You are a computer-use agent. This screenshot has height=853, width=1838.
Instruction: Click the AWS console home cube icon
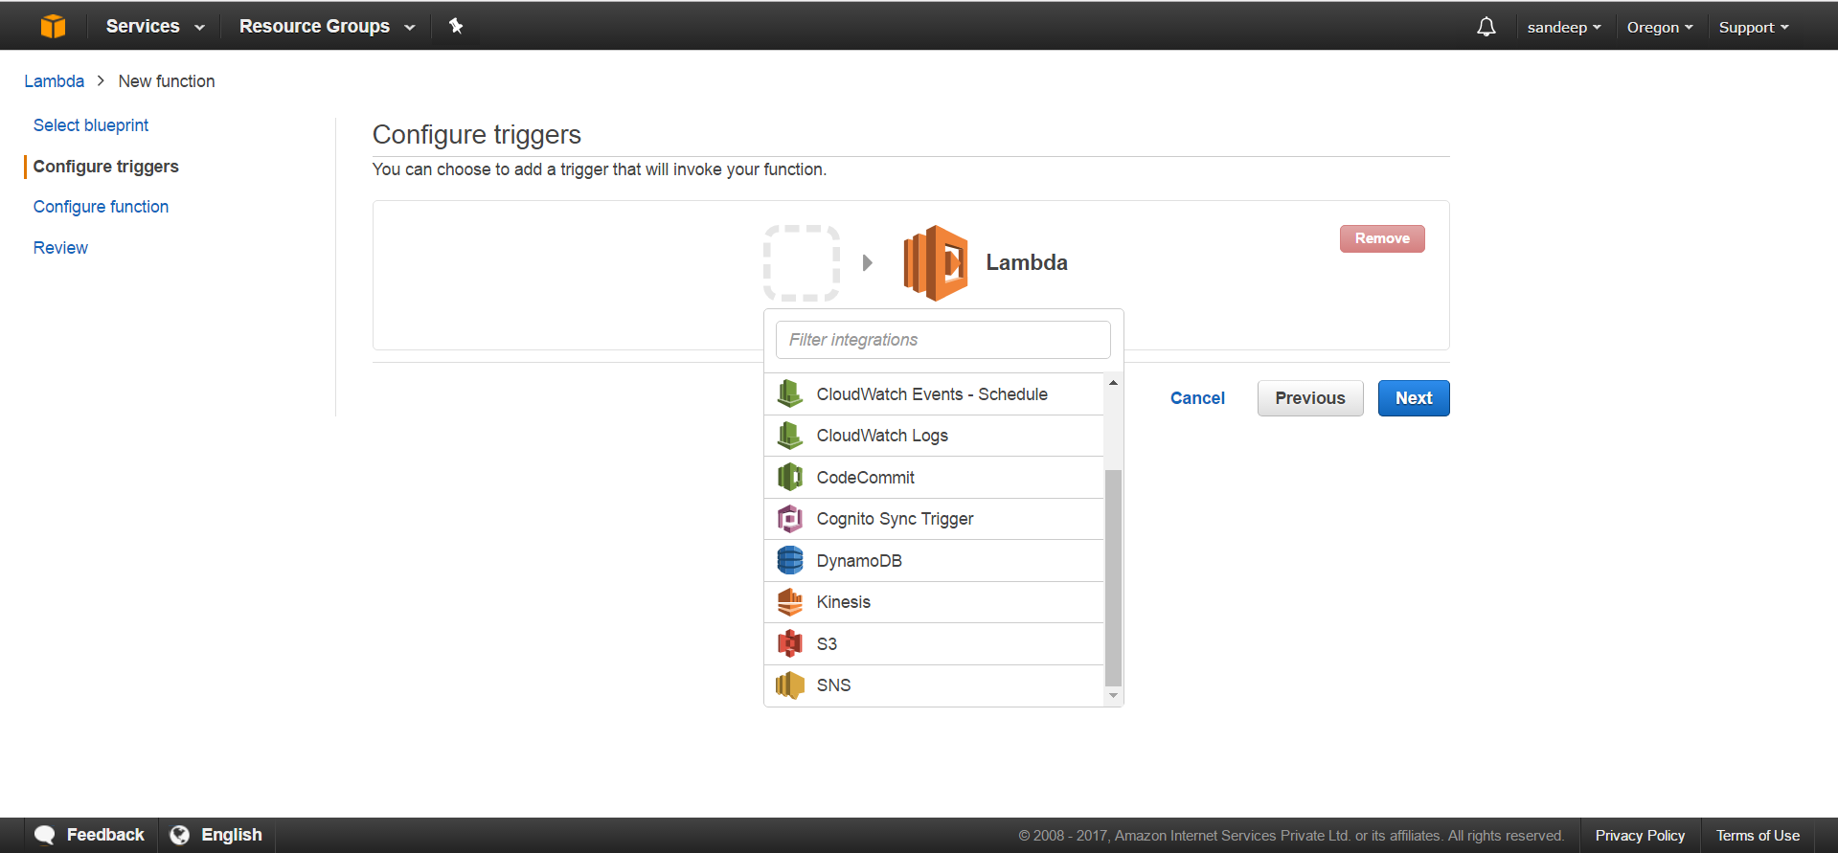54,26
